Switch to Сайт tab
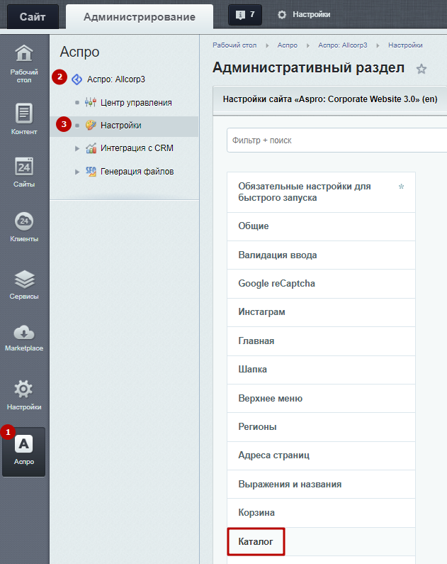Screen dimensions: 447x564 point(33,17)
